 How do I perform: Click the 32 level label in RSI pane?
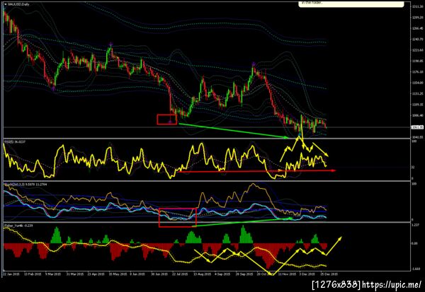(413, 168)
